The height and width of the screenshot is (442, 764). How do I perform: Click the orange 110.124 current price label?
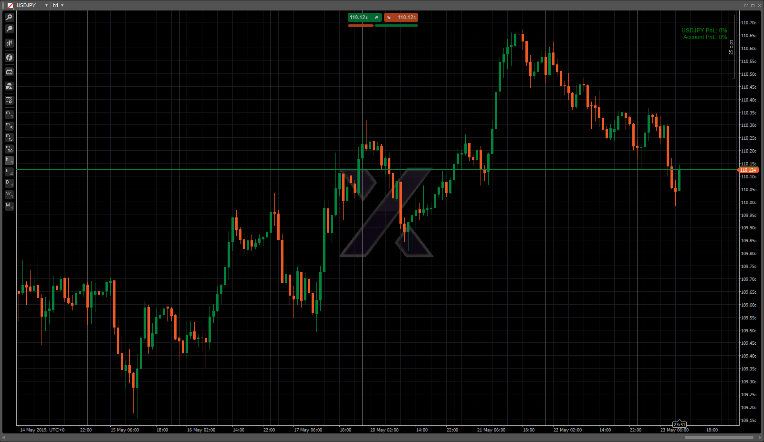[x=748, y=170]
